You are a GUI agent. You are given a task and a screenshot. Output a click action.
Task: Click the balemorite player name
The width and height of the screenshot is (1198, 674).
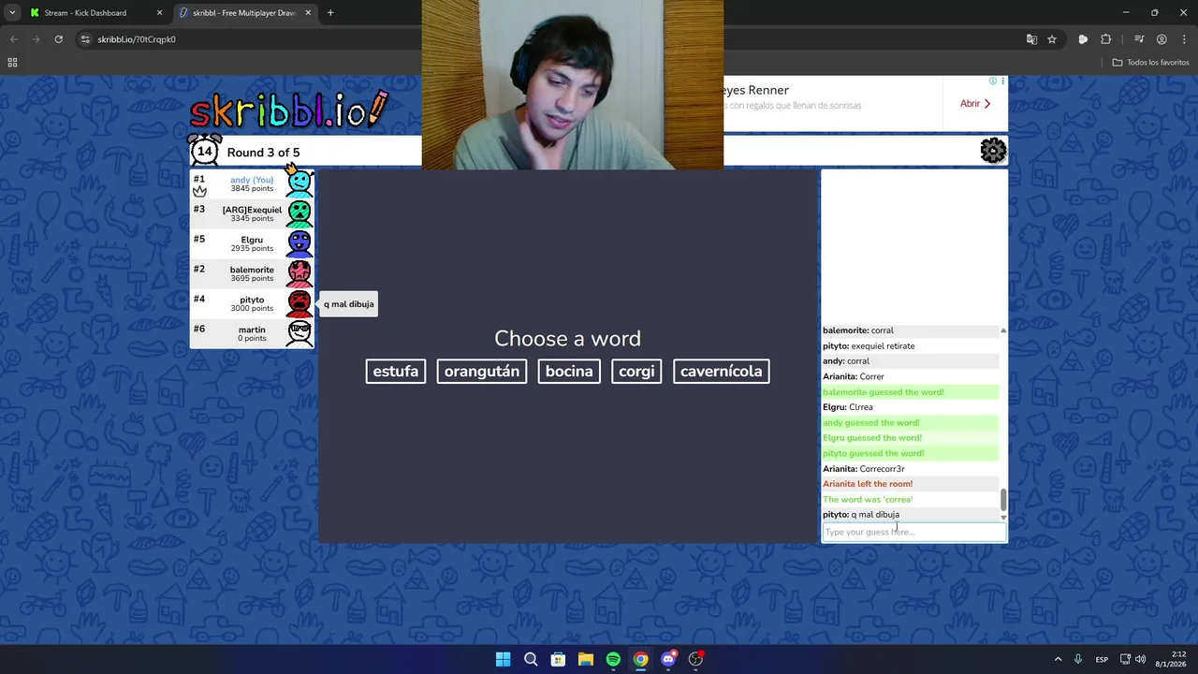(x=252, y=270)
